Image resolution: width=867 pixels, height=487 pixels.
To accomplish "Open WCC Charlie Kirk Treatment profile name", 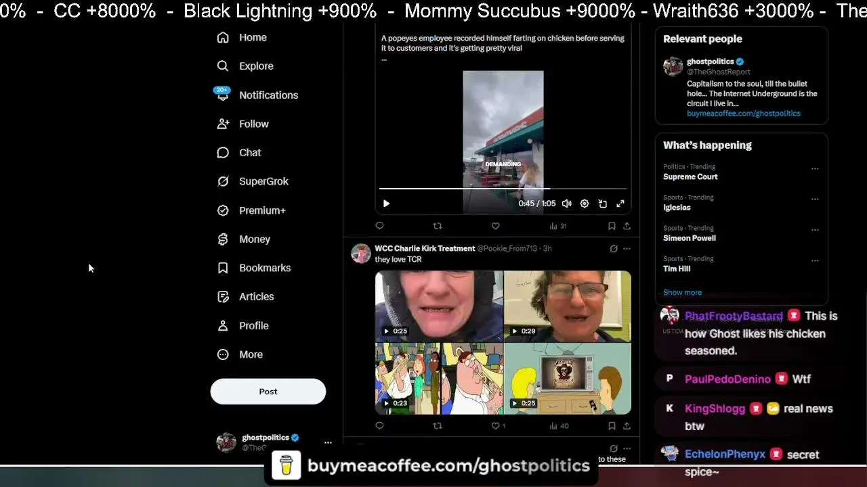I will point(425,248).
